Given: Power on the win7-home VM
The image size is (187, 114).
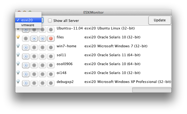Looking at the screenshot, I should point(26,47).
